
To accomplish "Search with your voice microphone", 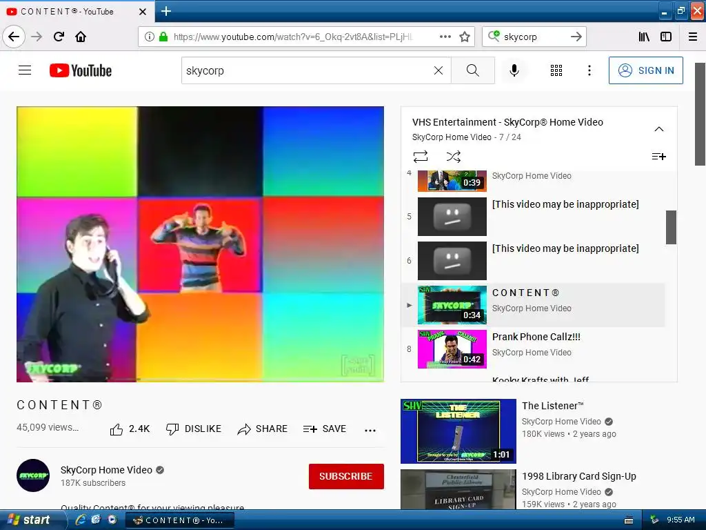I will [x=514, y=70].
